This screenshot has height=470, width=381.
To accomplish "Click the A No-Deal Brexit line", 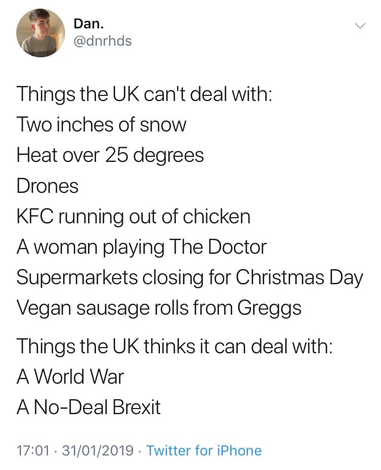I will [x=88, y=408].
